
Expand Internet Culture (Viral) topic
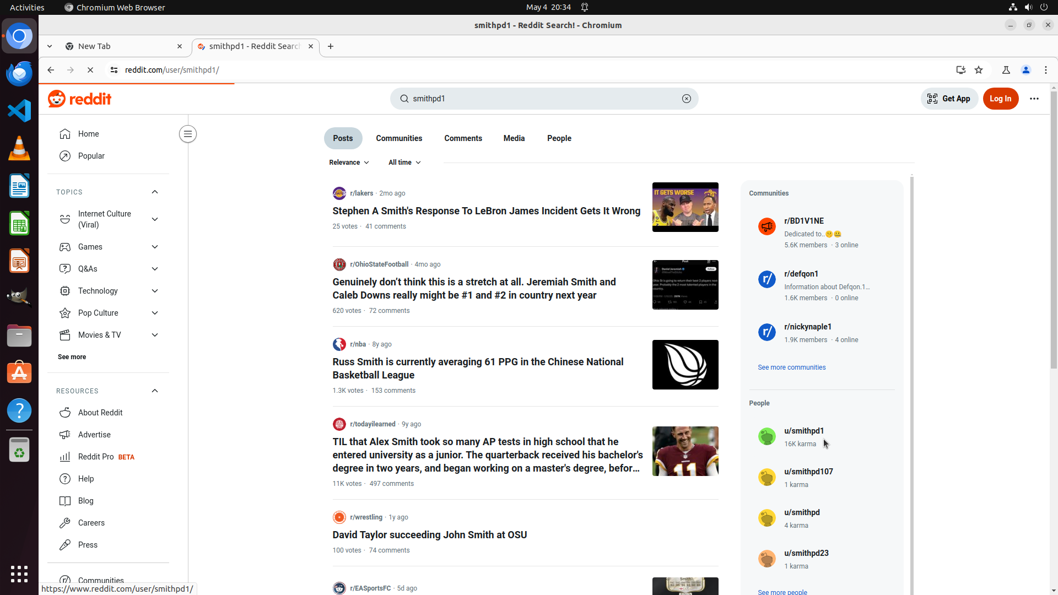[x=155, y=219]
